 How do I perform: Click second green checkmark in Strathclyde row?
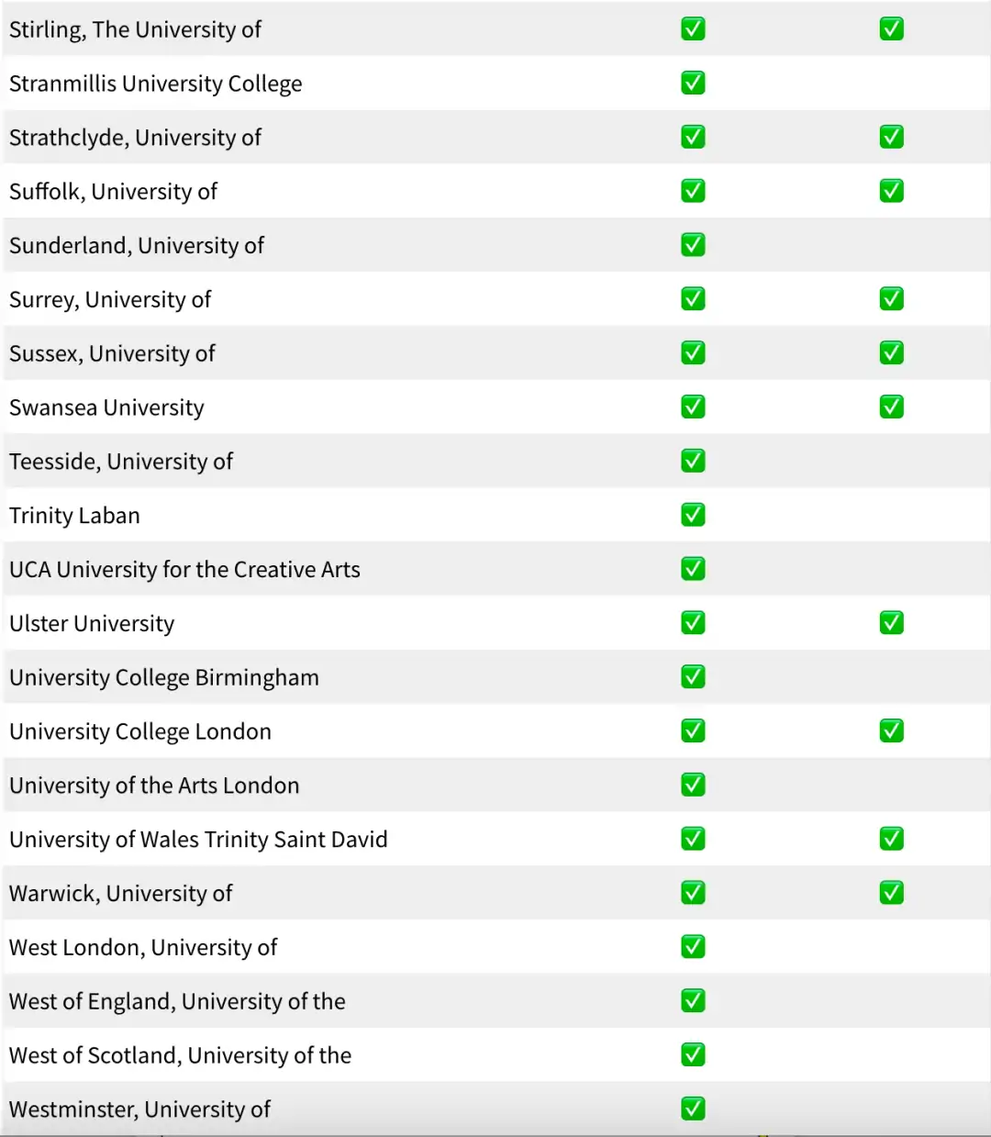click(x=891, y=137)
